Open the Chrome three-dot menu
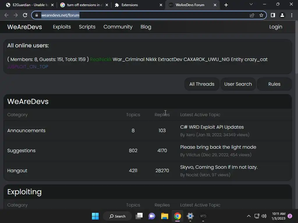 (x=292, y=15)
